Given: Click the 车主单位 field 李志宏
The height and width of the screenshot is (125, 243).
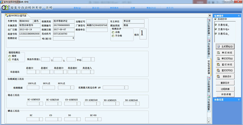Looking at the screenshot, I should coord(134,21).
